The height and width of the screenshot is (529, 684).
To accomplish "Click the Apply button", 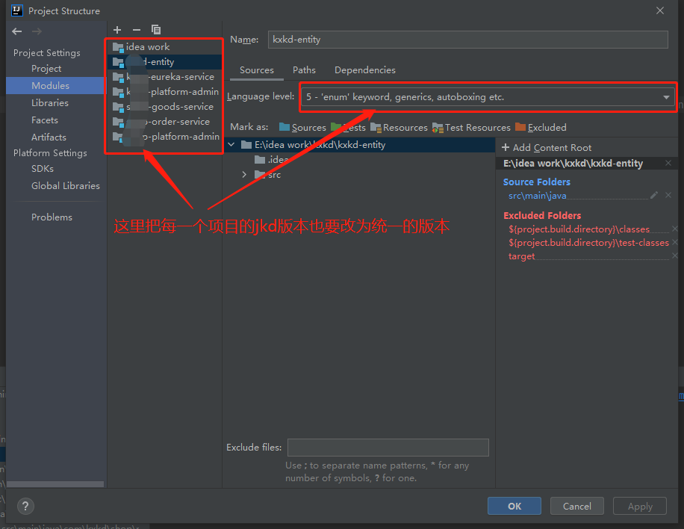I will (x=640, y=506).
